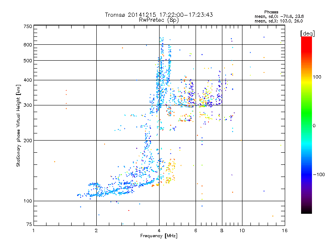The height and width of the screenshot is (251, 335).
Task: Click the 'Frequency [MHz]' axis label
Action: point(159,236)
